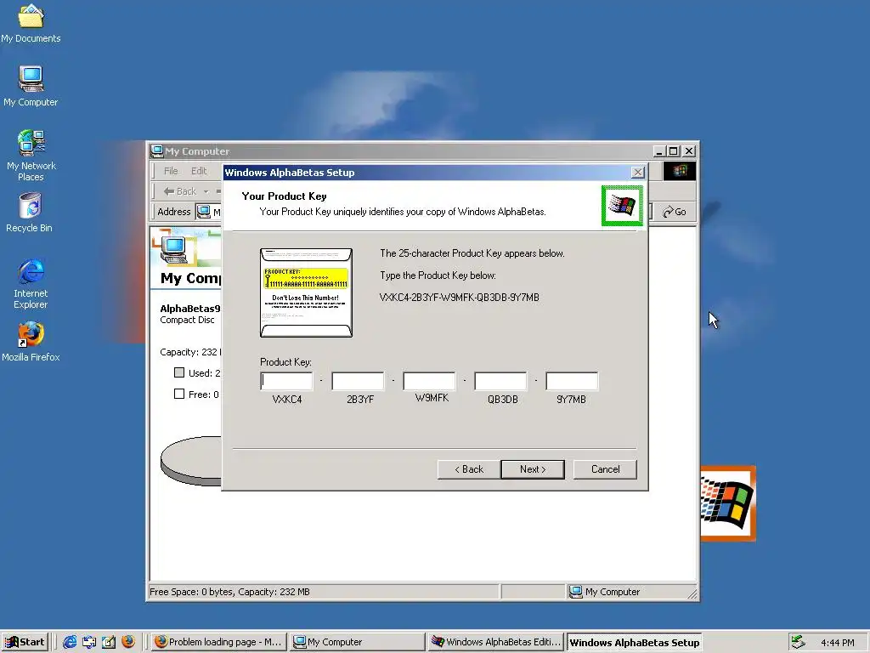Click the 4:44 PM clock
Image resolution: width=870 pixels, height=653 pixels.
pyautogui.click(x=837, y=643)
